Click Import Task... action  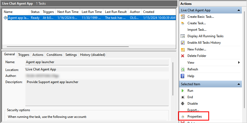(x=197, y=30)
